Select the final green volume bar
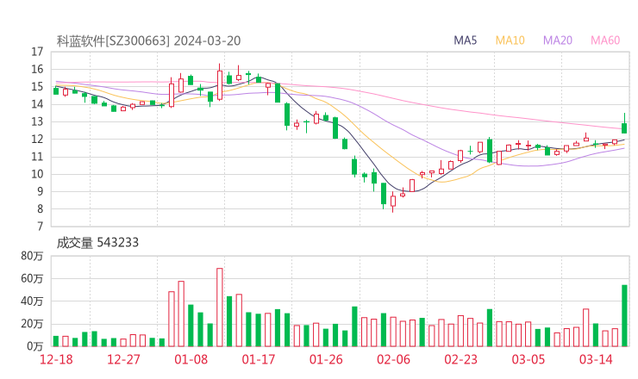 (x=624, y=316)
